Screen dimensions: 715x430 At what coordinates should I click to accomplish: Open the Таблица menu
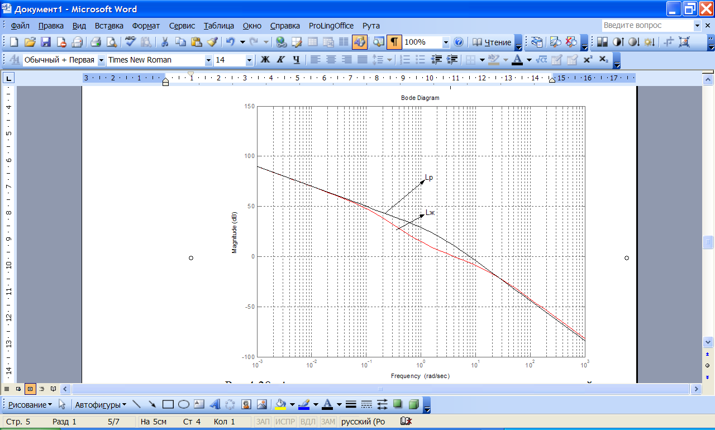pyautogui.click(x=219, y=26)
